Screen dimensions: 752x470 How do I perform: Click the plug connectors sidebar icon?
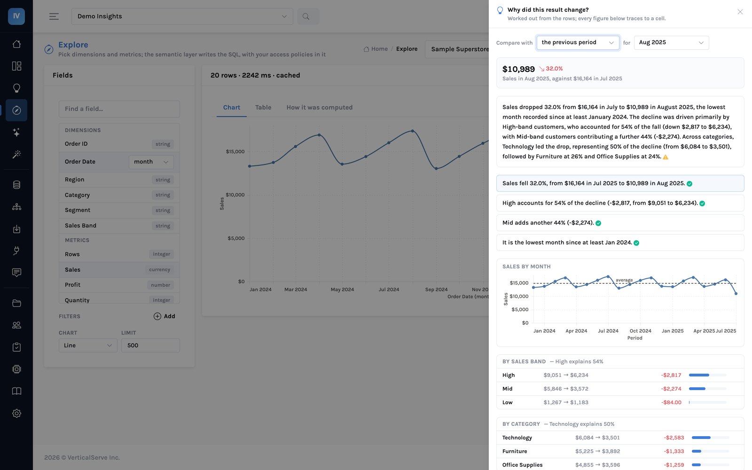(x=16, y=251)
